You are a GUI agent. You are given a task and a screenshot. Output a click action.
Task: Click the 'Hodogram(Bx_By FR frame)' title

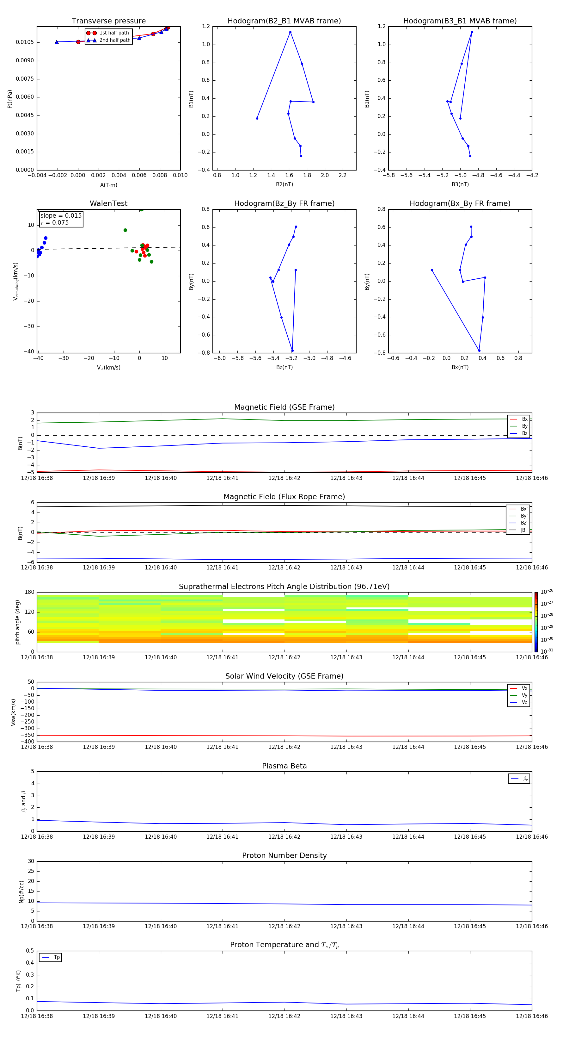pos(460,203)
